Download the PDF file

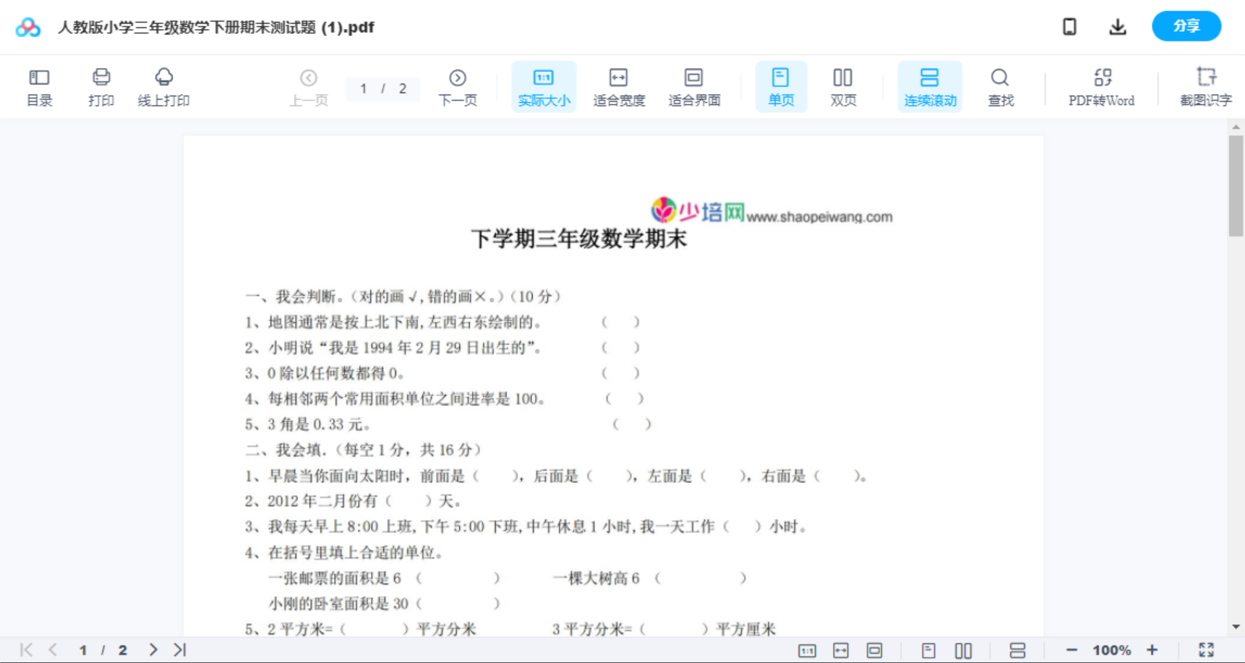[1117, 26]
